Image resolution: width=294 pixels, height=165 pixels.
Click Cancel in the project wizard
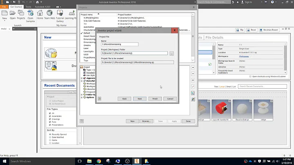170,98
